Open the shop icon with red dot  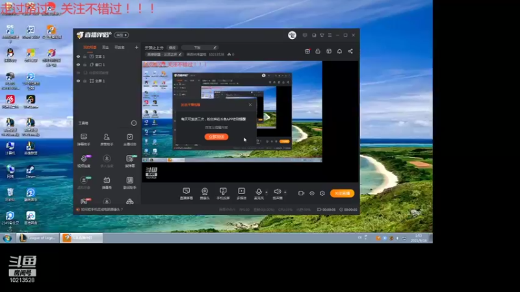tap(307, 51)
